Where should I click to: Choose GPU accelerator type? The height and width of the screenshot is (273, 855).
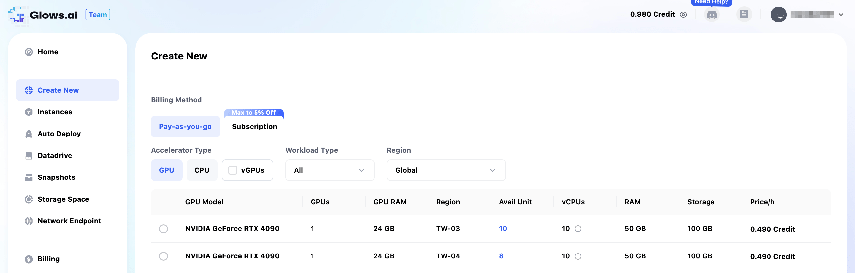[167, 170]
